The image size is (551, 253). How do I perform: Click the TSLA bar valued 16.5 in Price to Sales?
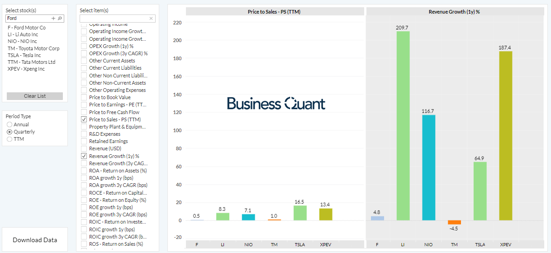pos(300,213)
